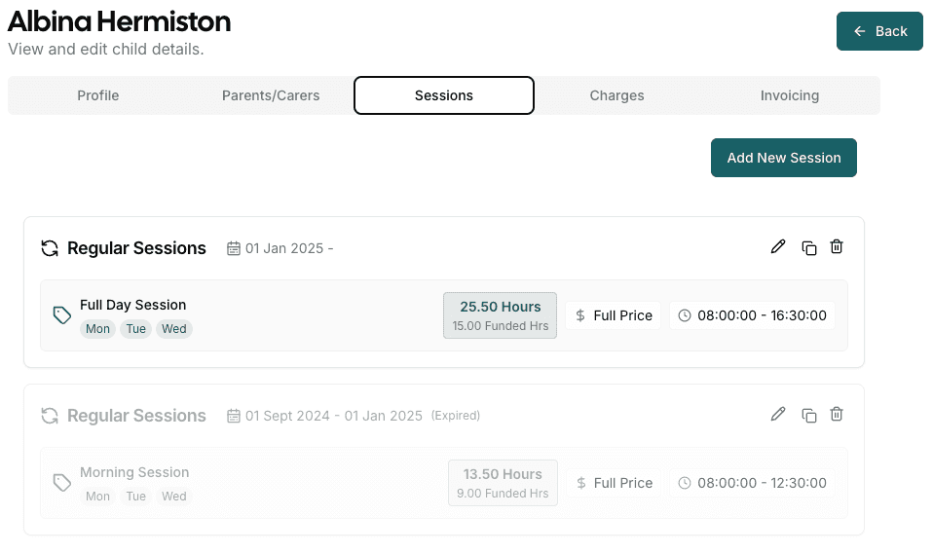
Task: Go to the Charges tab
Action: click(616, 95)
